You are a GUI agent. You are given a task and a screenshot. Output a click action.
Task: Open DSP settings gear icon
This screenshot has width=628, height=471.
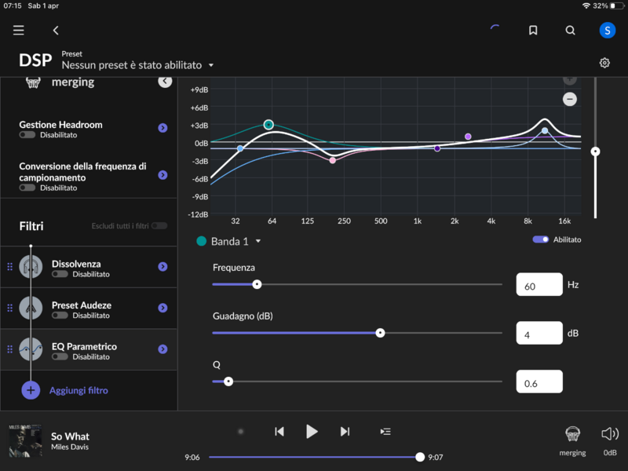pos(604,63)
